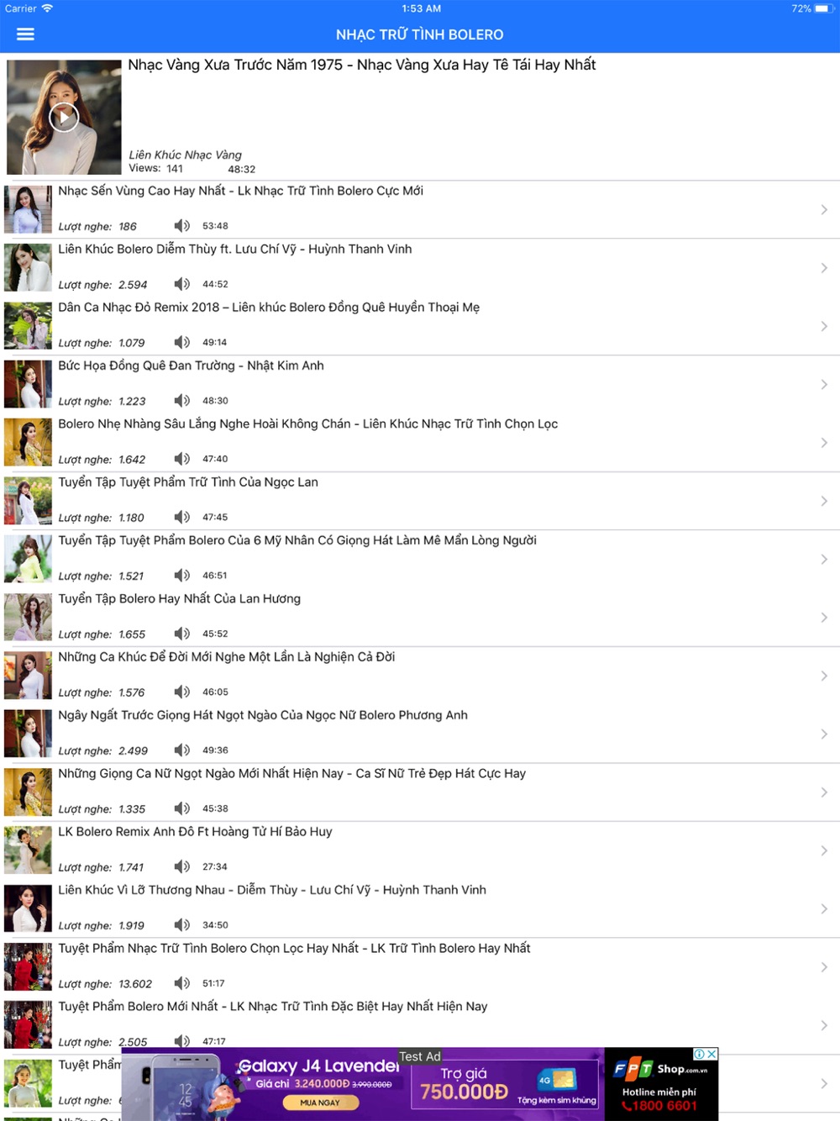Image resolution: width=840 pixels, height=1121 pixels.
Task: Tap speaker icon beside duration 44:52
Action: pyautogui.click(x=182, y=284)
